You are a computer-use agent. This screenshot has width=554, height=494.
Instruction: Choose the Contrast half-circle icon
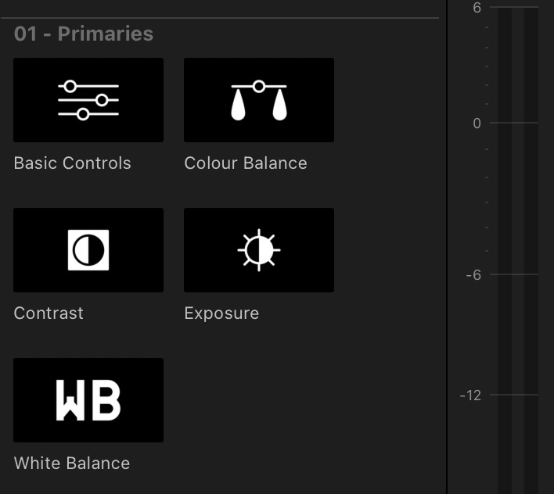pyautogui.click(x=88, y=250)
